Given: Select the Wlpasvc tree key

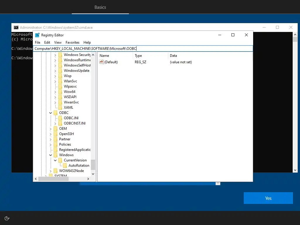Looking at the screenshot, I should pos(70,86).
